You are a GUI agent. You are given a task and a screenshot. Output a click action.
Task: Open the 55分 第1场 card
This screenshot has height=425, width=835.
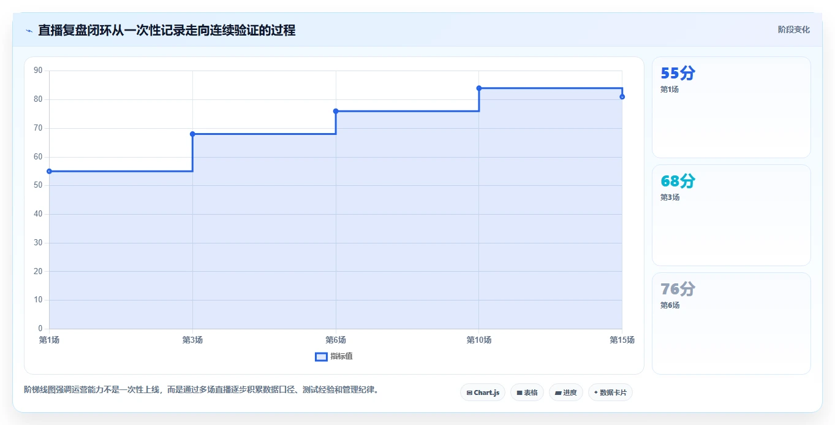pyautogui.click(x=731, y=107)
